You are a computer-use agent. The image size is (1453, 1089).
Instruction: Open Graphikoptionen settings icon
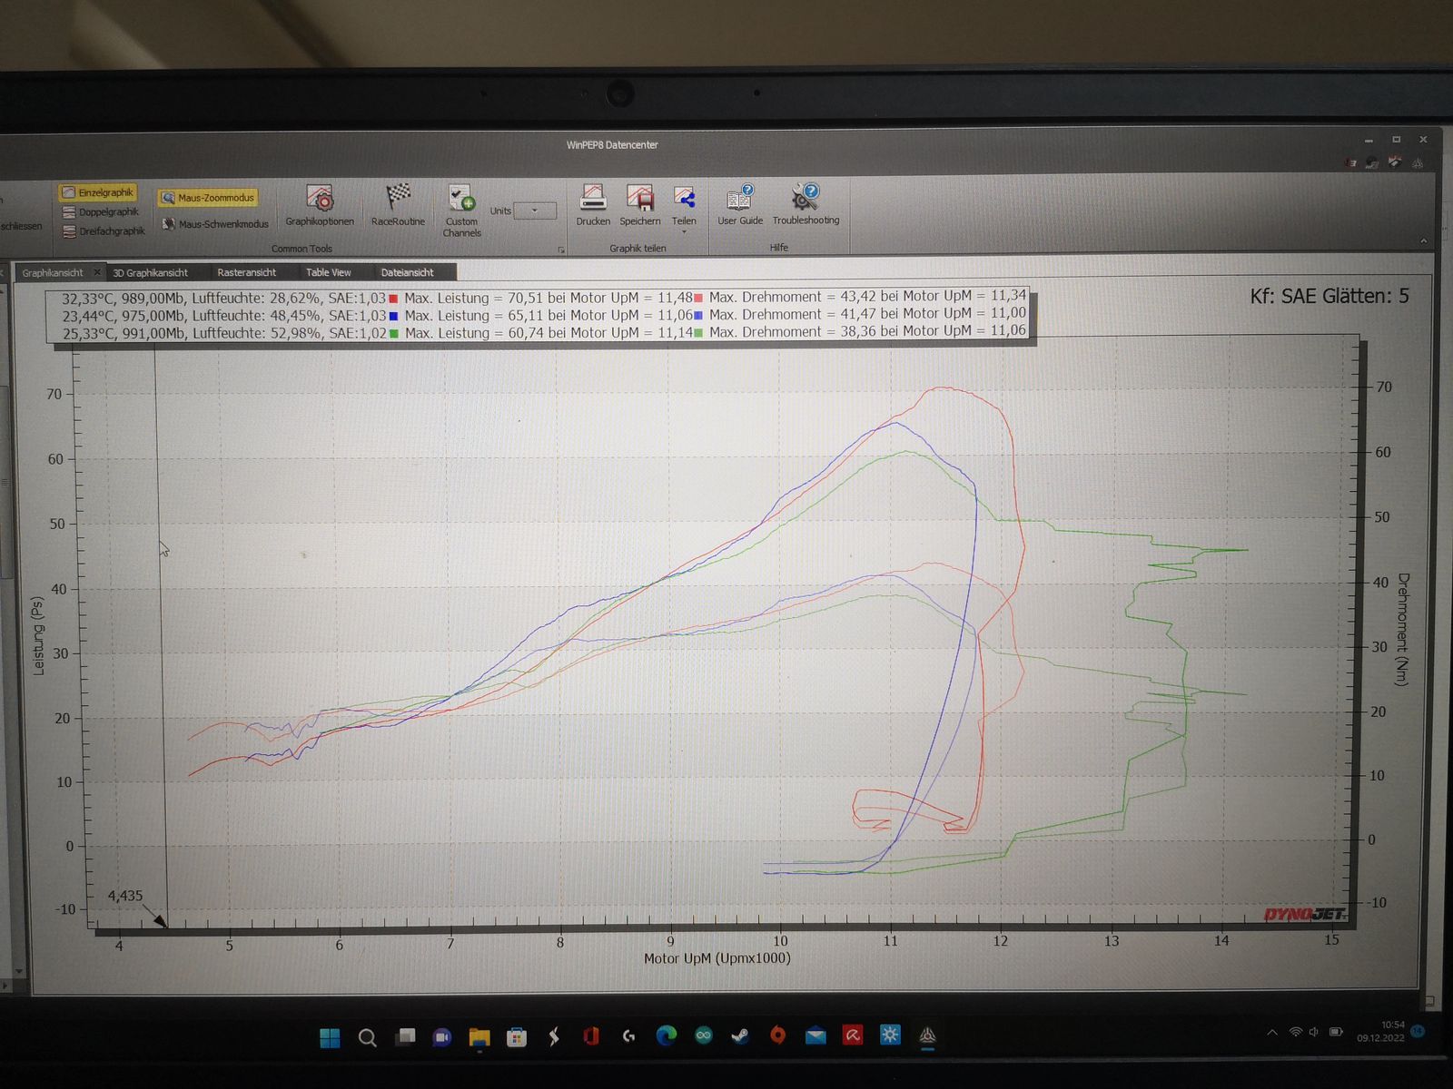point(320,199)
